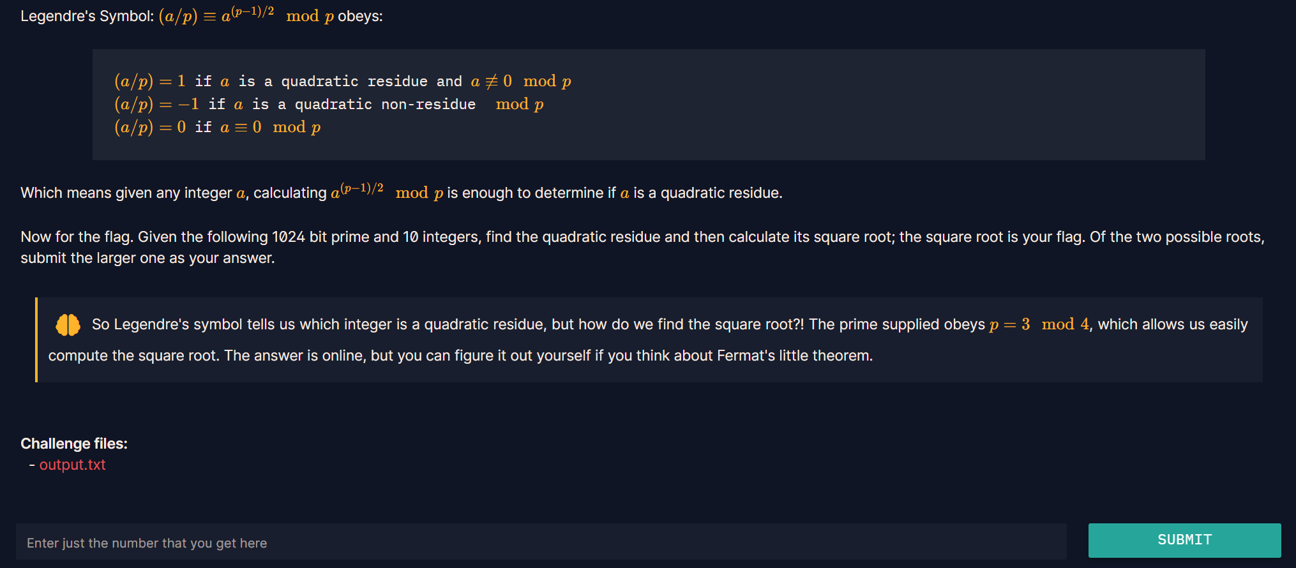Image resolution: width=1296 pixels, height=568 pixels.
Task: Click the SUBMIT button
Action: 1184,540
